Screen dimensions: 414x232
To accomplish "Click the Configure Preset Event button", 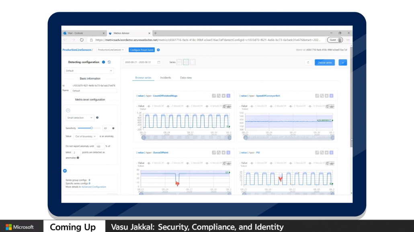I will (141, 50).
